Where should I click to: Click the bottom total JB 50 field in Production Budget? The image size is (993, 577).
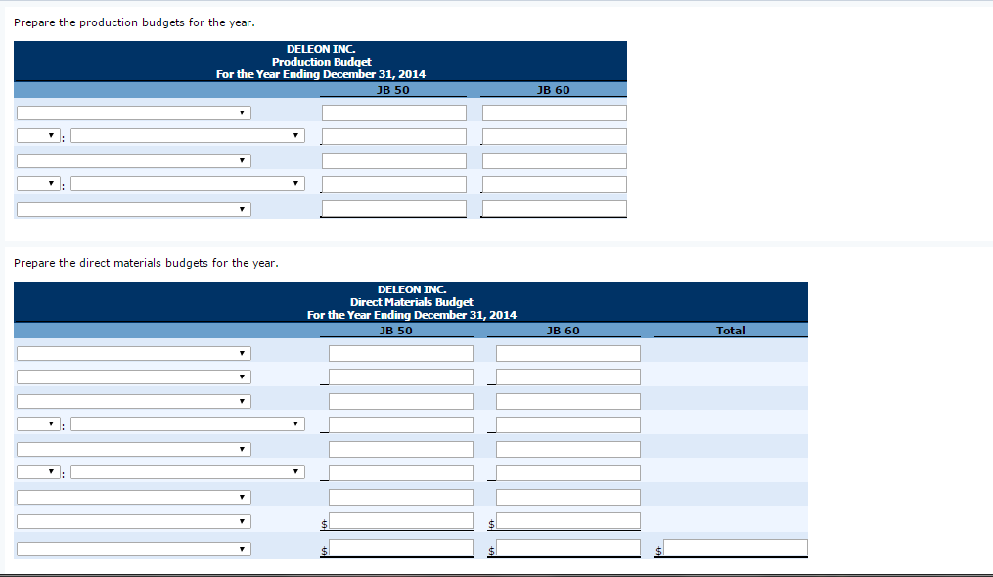[393, 207]
